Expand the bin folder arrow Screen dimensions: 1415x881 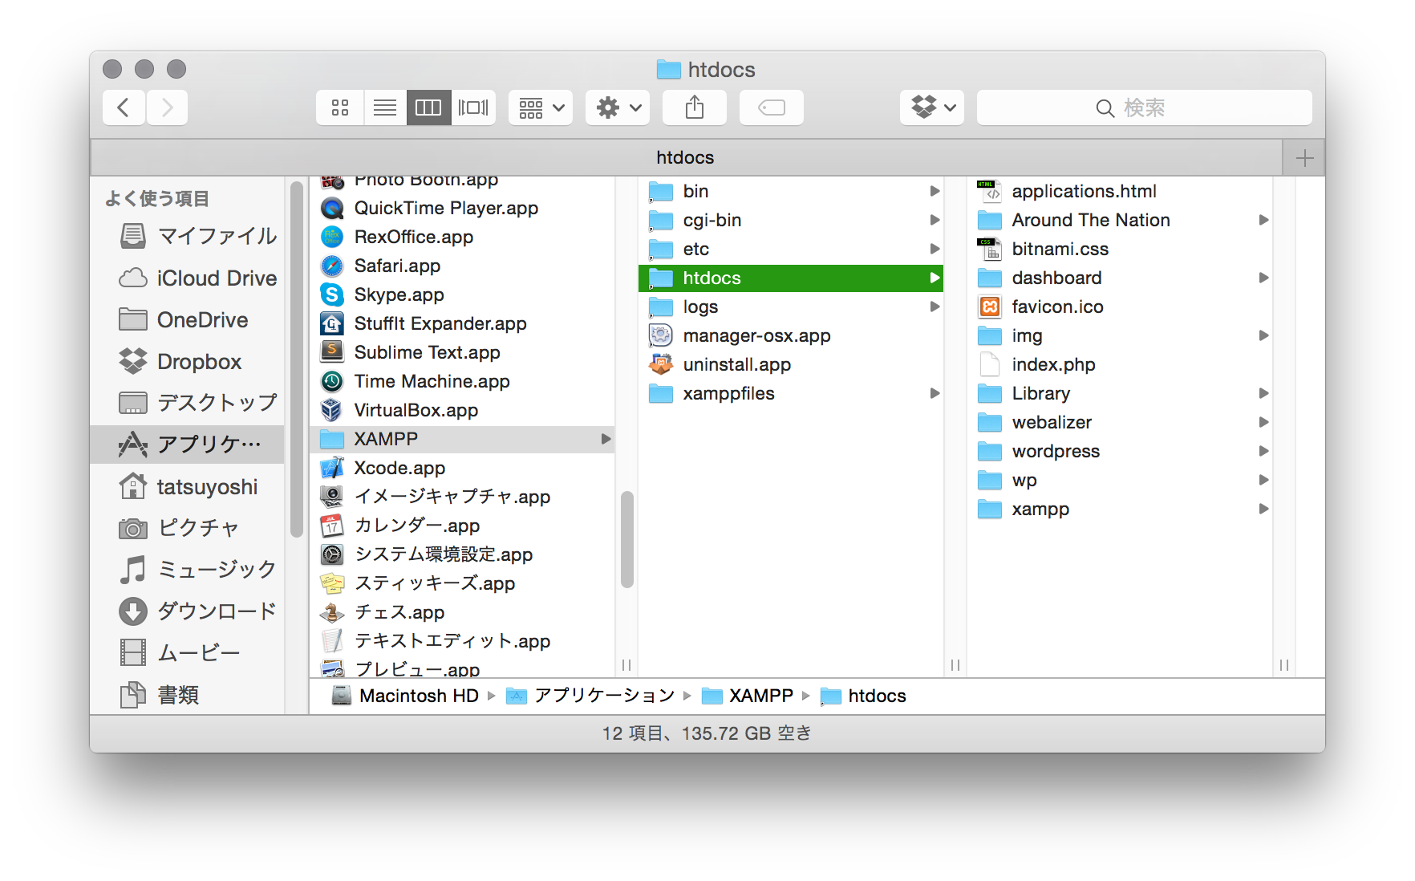click(935, 191)
